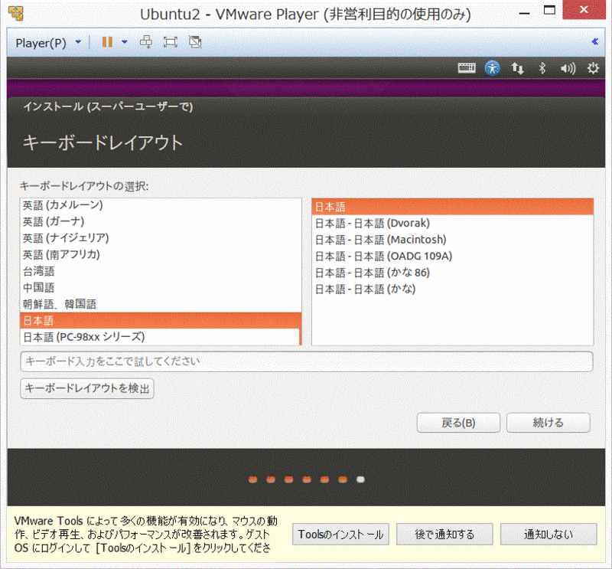Open the accessibility menu icon
The height and width of the screenshot is (569, 612).
pyautogui.click(x=492, y=68)
